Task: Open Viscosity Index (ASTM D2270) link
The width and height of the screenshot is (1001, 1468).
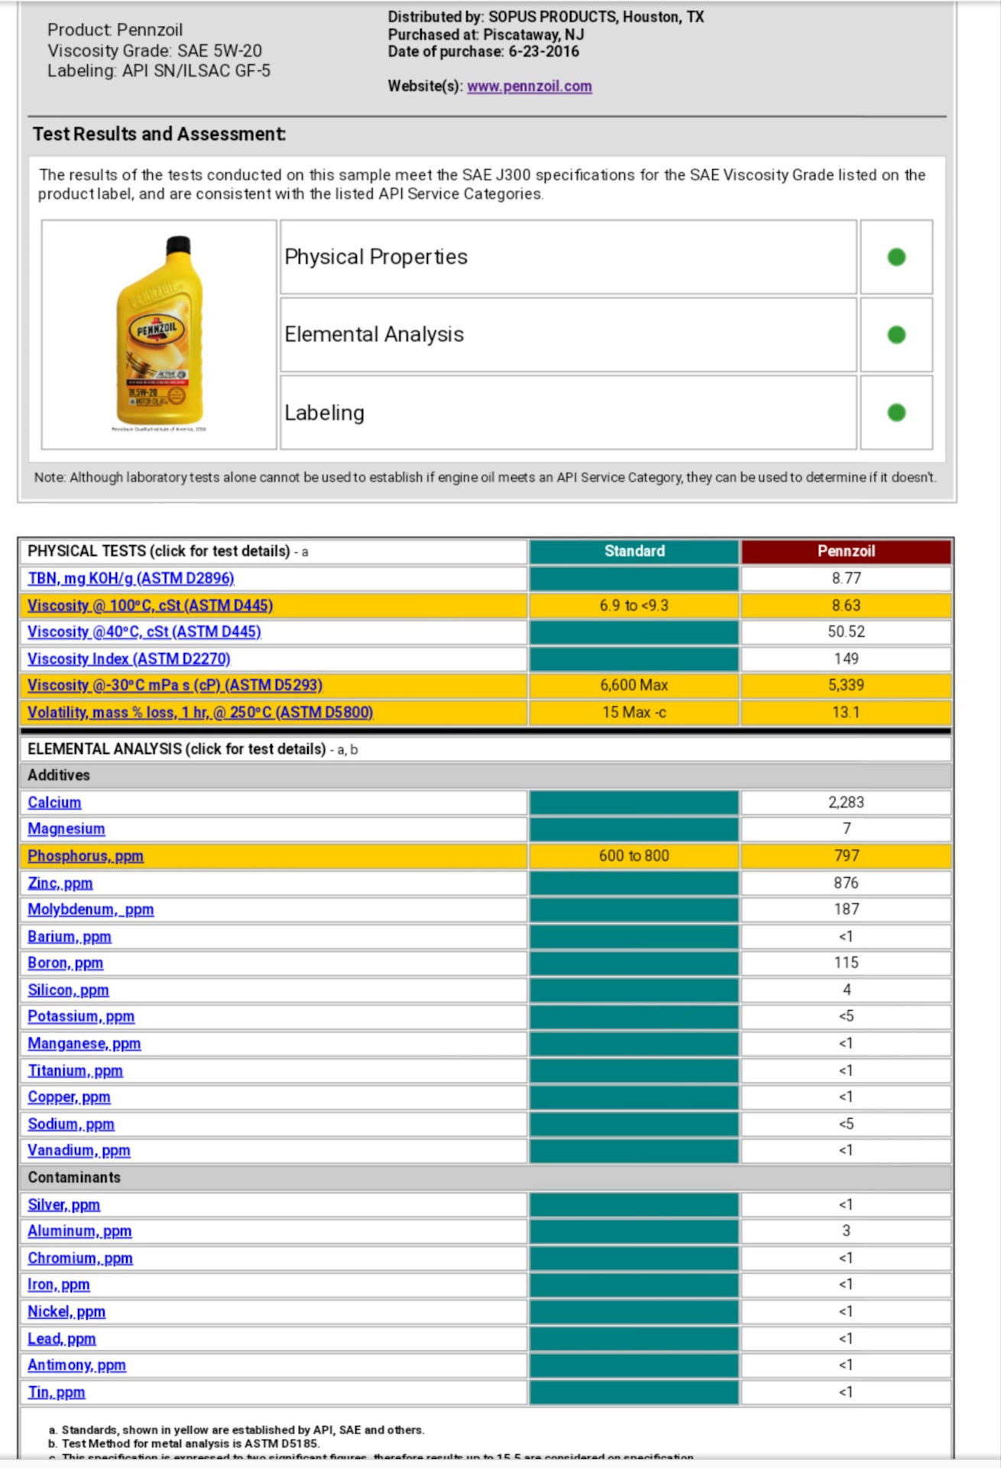Action: click(x=128, y=659)
